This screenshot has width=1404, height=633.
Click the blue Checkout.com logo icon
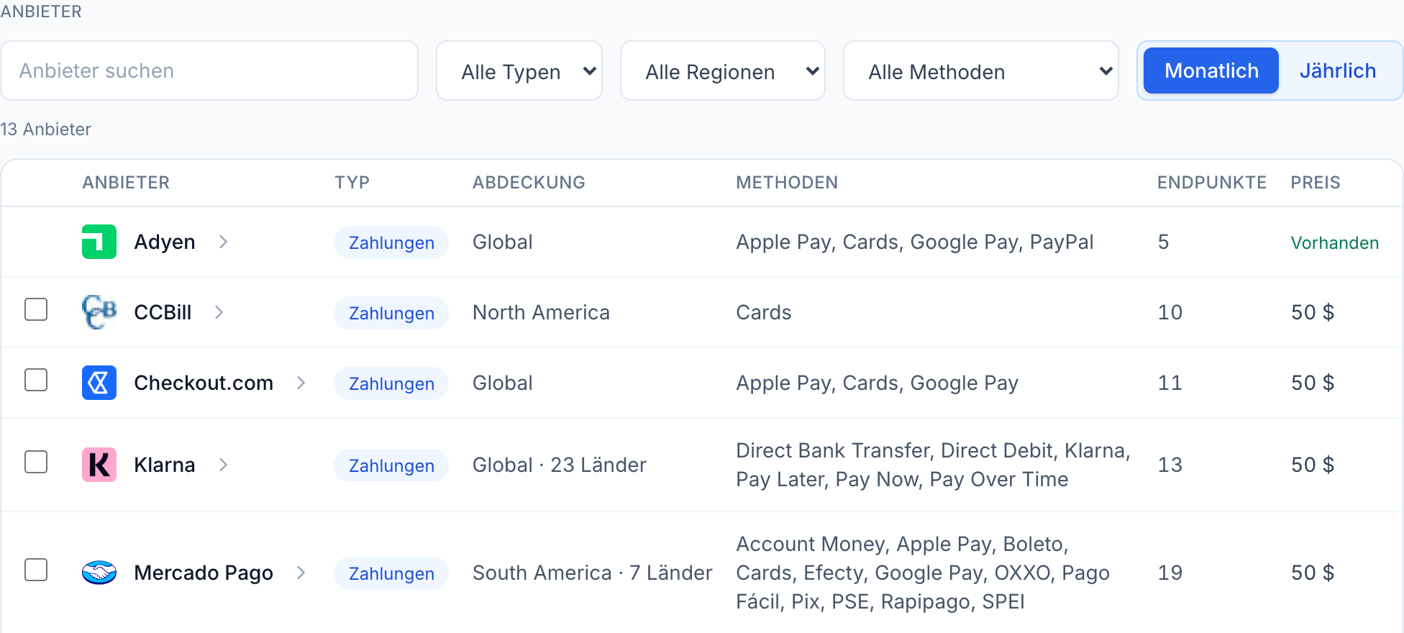99,383
